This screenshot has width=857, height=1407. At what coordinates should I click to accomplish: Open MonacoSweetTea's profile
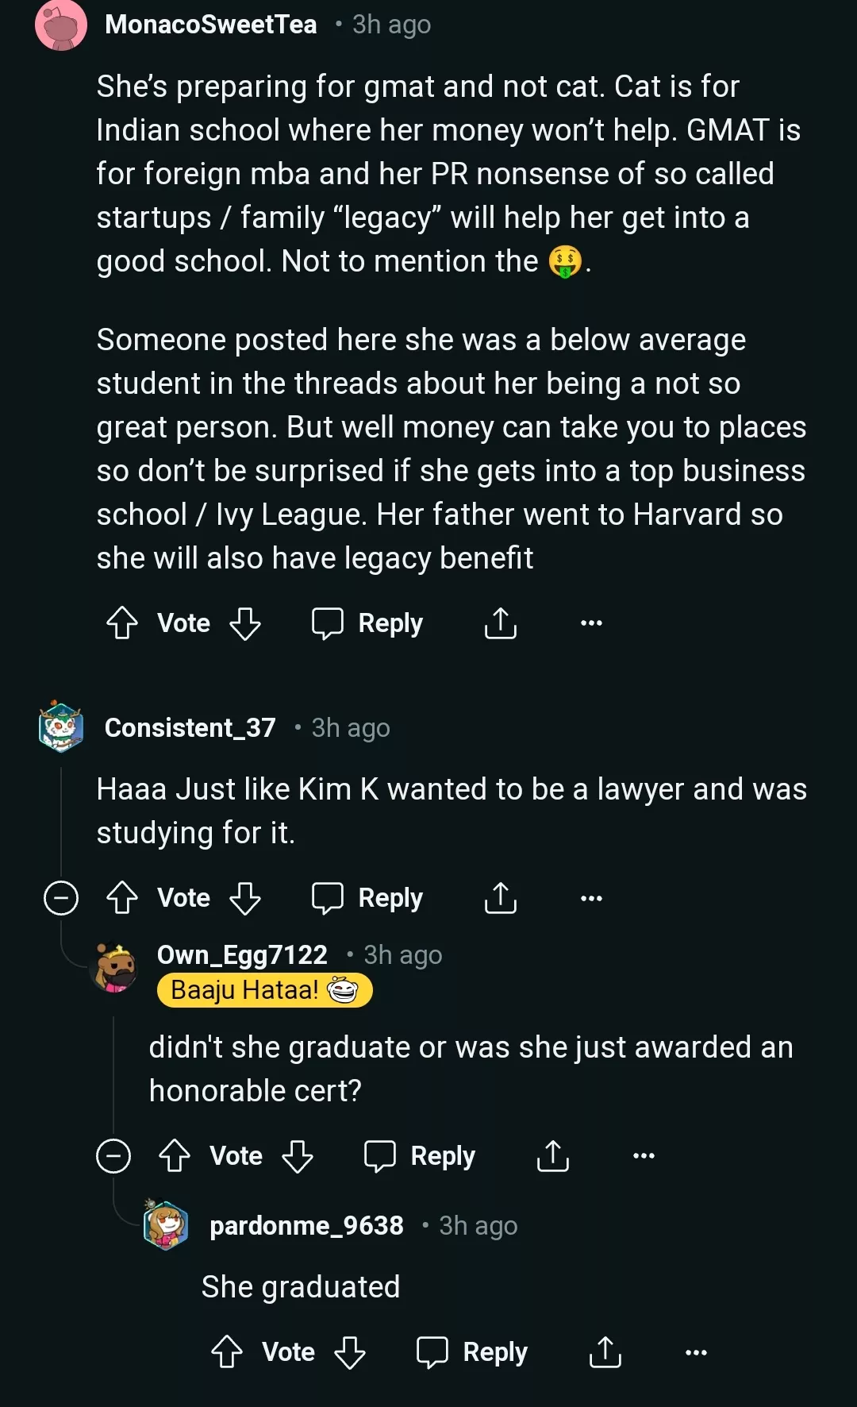pyautogui.click(x=212, y=24)
